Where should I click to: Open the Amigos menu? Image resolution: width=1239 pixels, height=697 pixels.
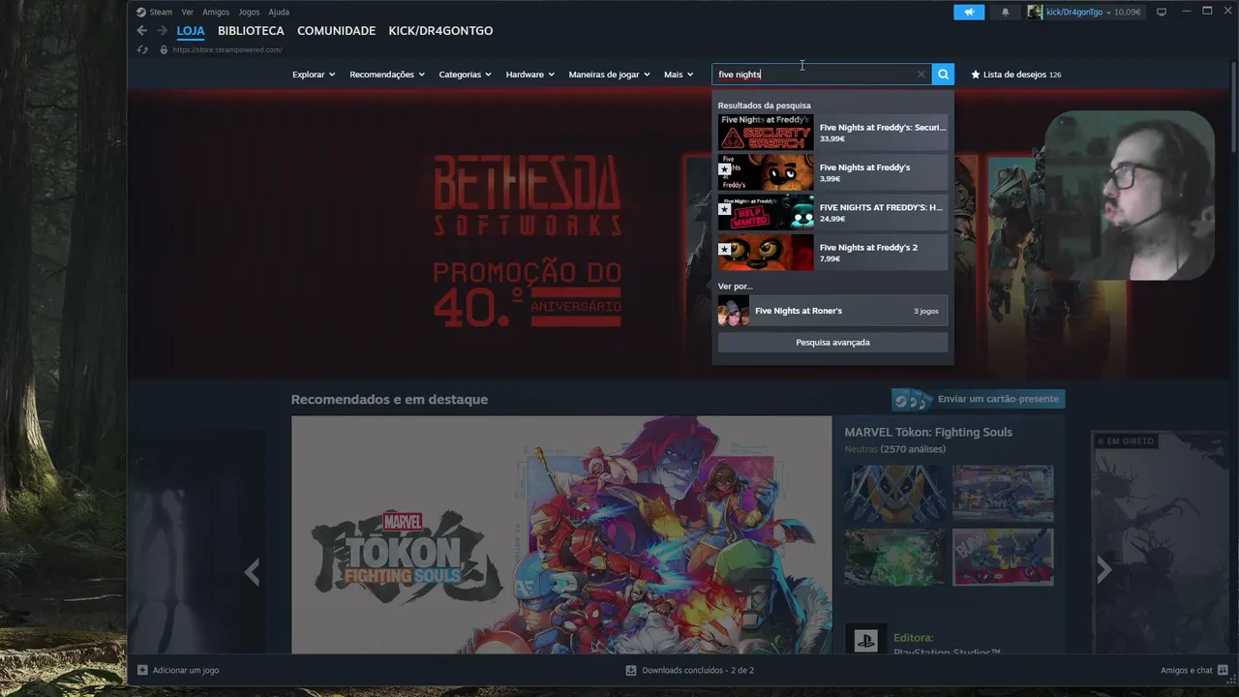pyautogui.click(x=216, y=12)
